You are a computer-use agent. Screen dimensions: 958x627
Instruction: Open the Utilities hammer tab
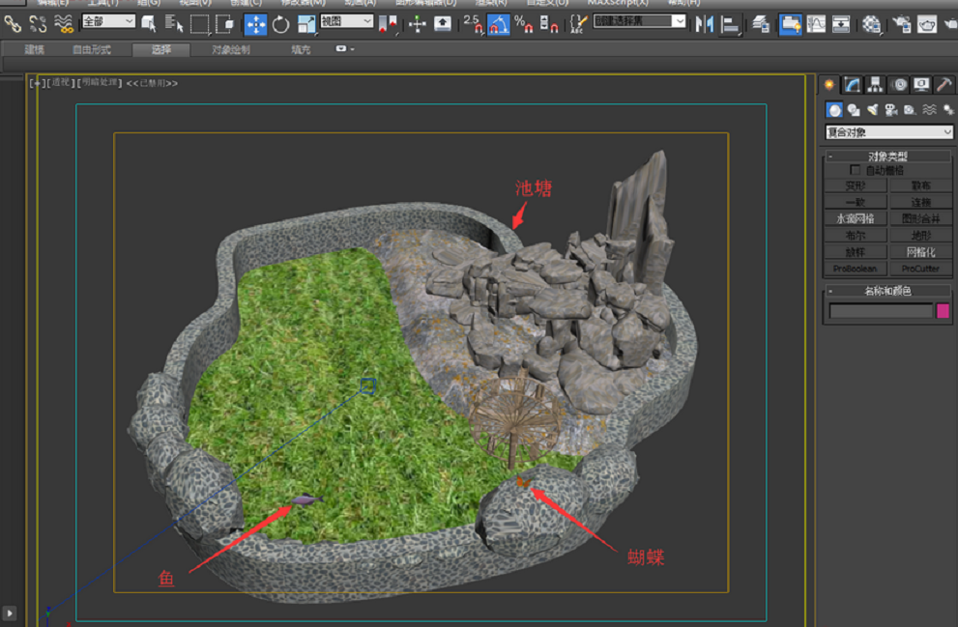point(943,85)
